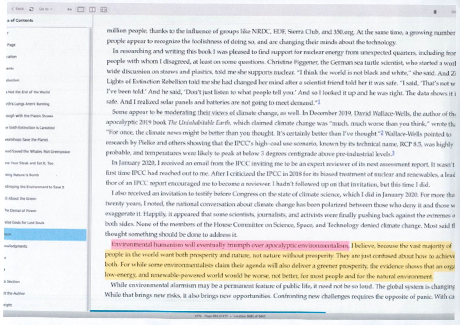Click the Back navigation button

coord(18,9)
